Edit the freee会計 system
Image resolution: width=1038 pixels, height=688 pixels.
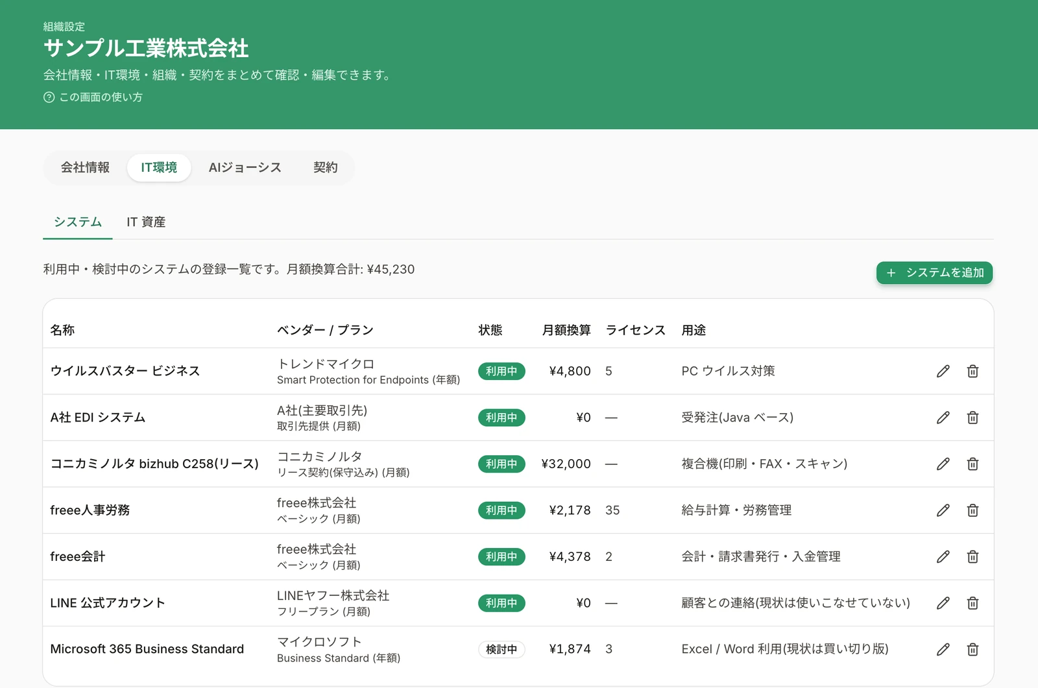tap(943, 556)
